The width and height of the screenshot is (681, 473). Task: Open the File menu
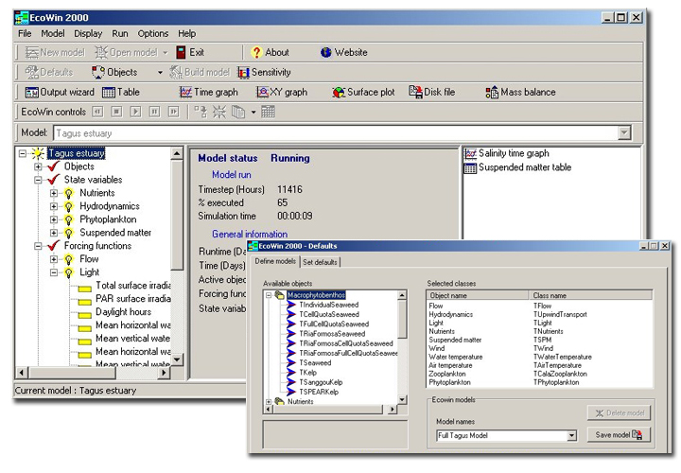25,33
